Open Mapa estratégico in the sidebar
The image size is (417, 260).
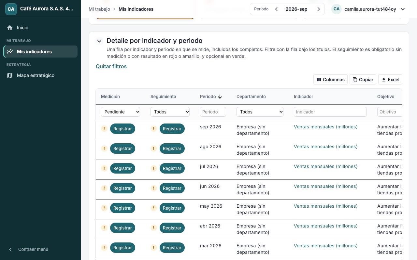pyautogui.click(x=40, y=75)
